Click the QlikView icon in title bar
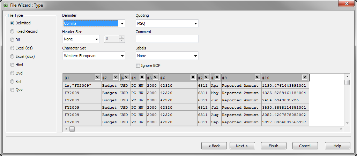The width and height of the screenshot is (357, 156). point(6,5)
